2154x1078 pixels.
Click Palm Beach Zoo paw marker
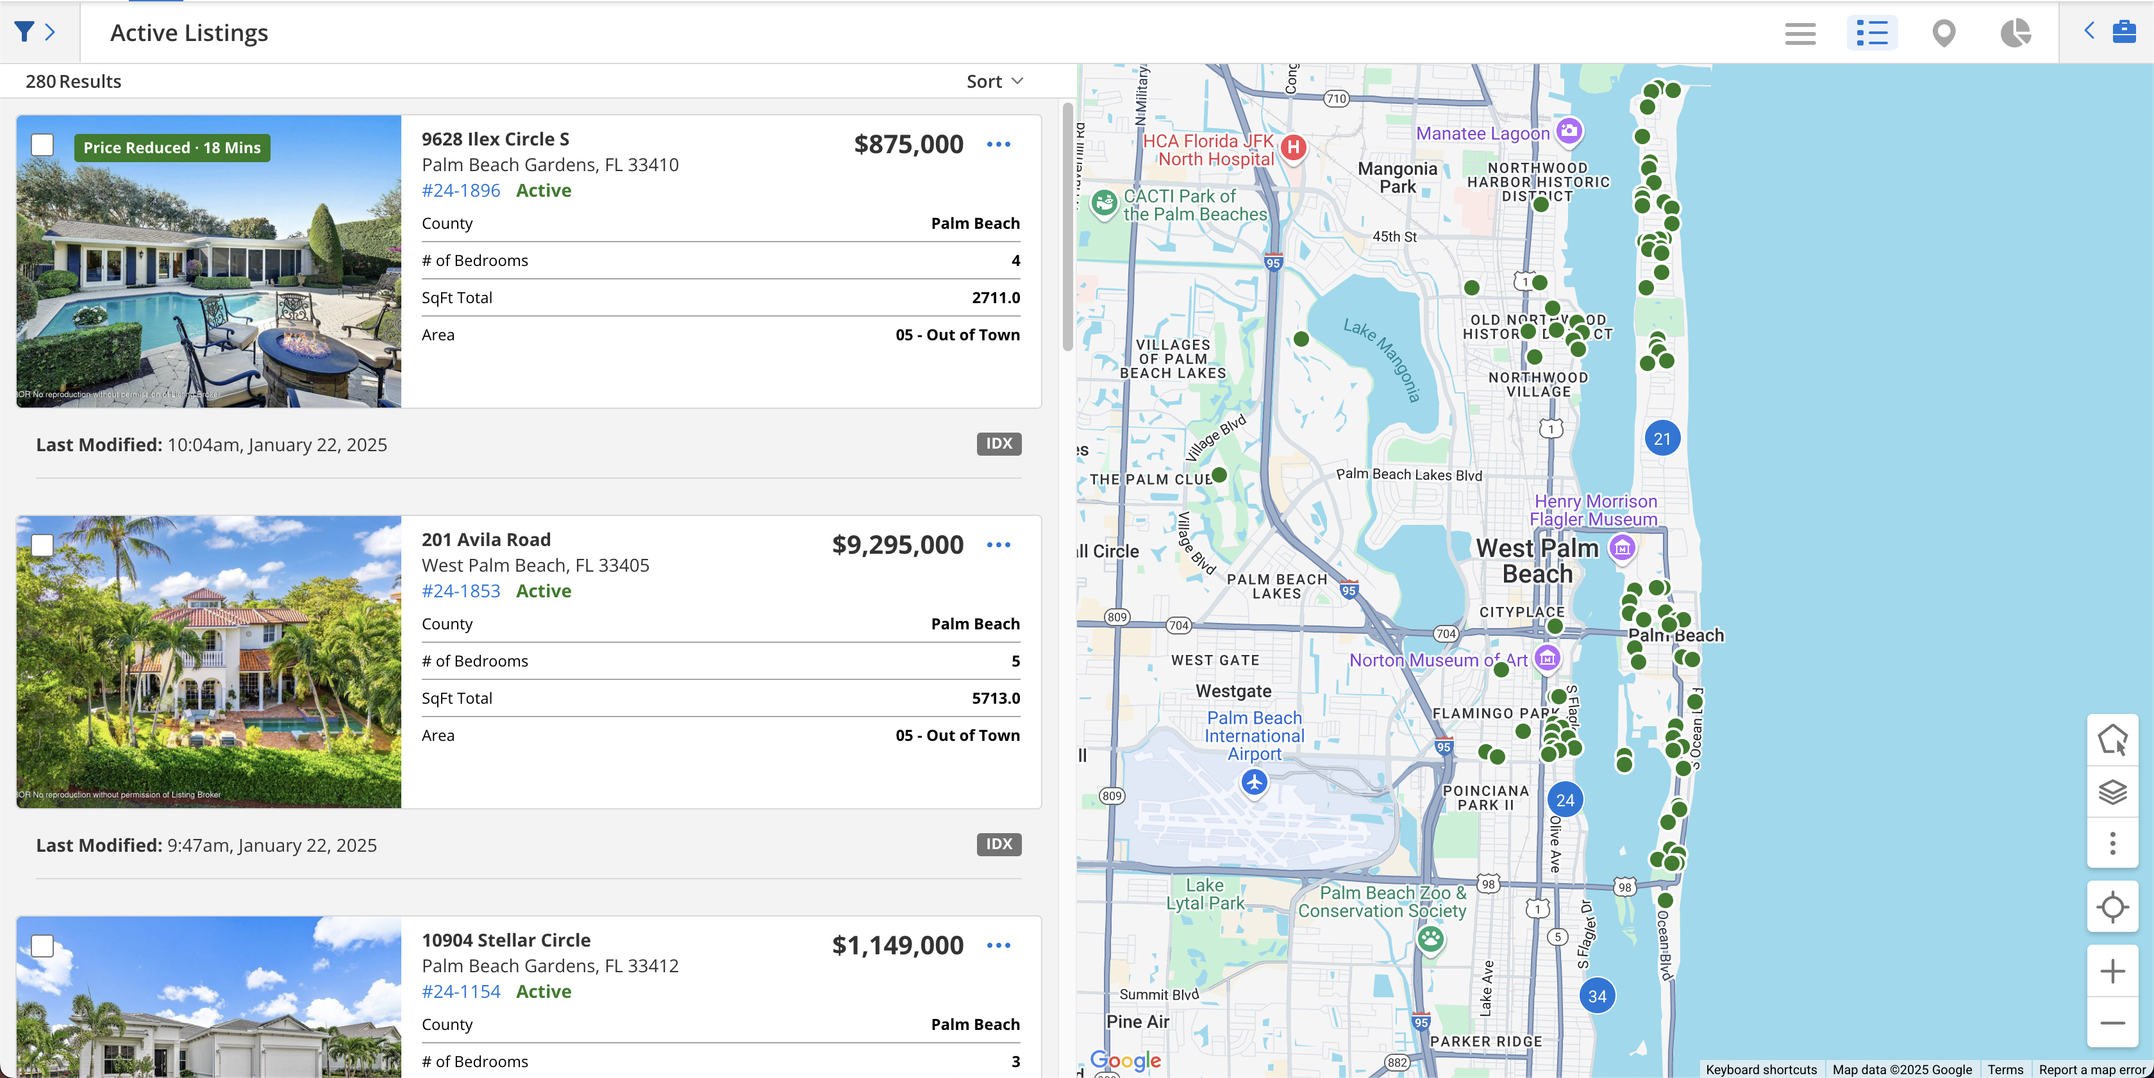pos(1431,940)
